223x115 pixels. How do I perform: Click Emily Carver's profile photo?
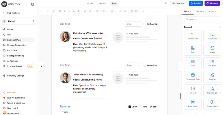click(x=65, y=36)
